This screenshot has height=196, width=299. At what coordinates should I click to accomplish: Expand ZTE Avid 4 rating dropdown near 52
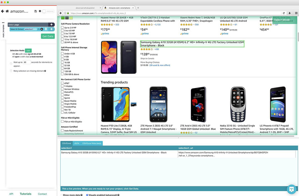(x=194, y=133)
